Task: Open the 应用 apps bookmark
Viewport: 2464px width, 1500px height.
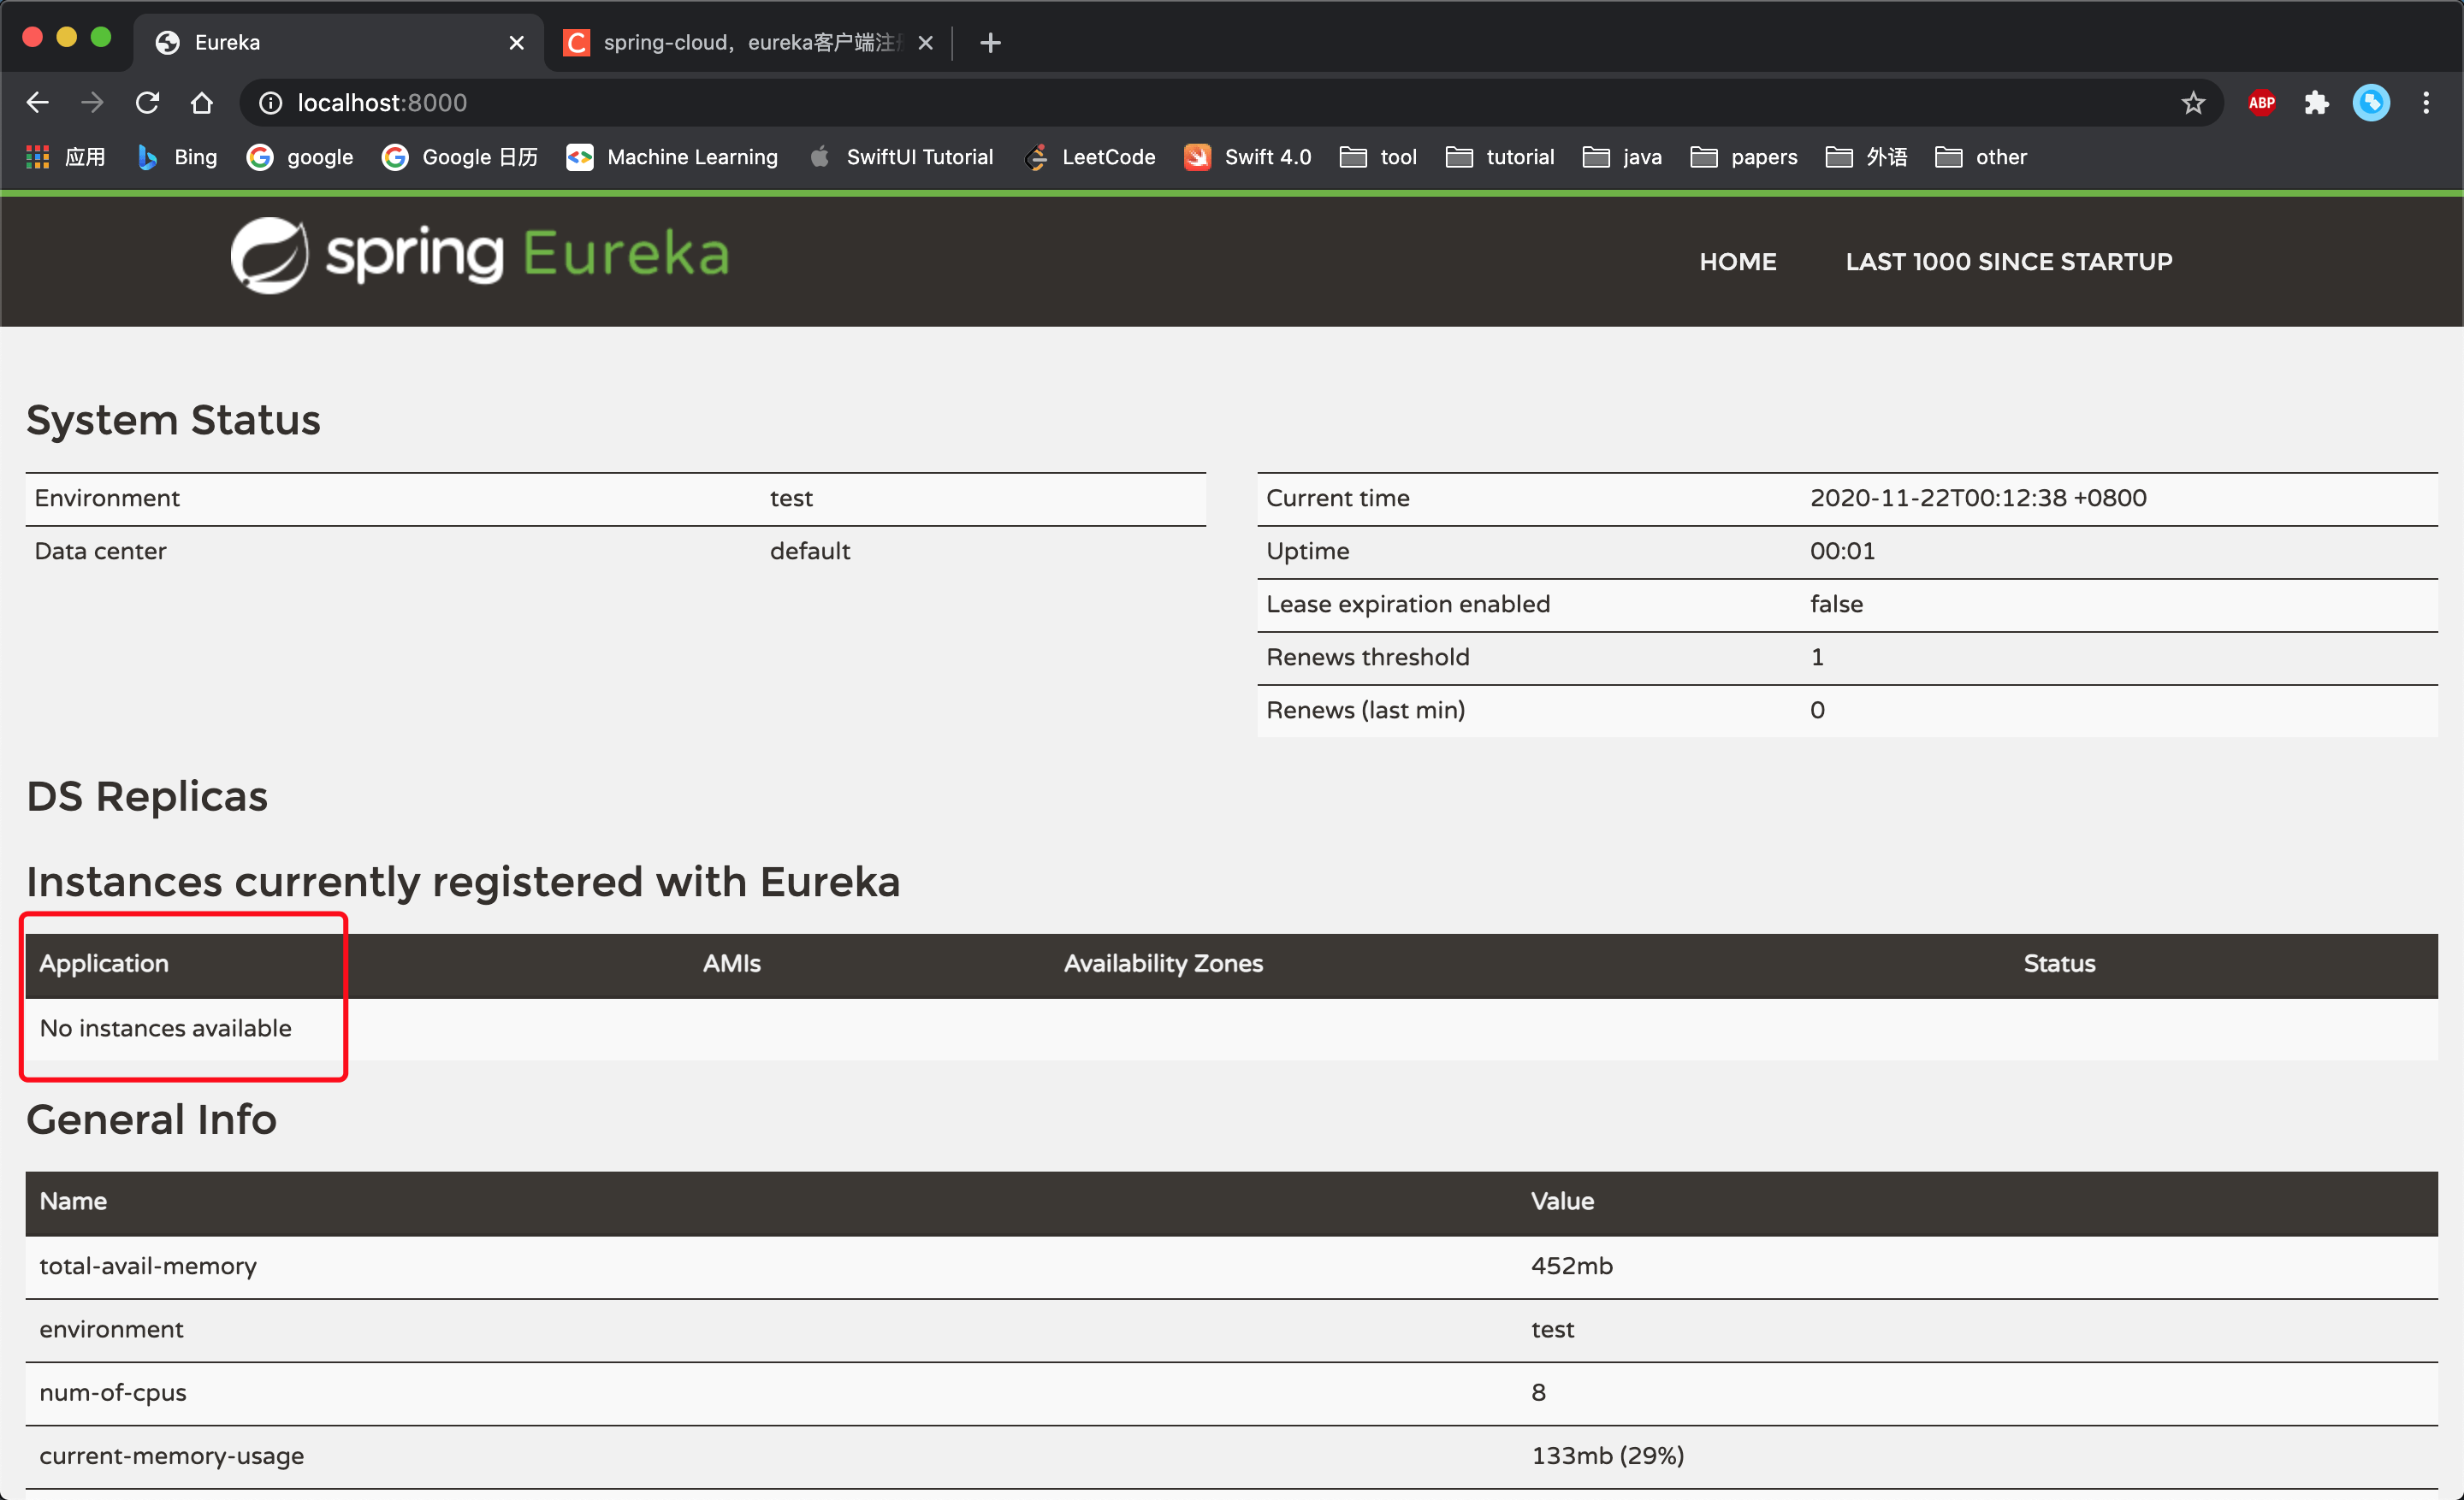Action: (x=66, y=156)
